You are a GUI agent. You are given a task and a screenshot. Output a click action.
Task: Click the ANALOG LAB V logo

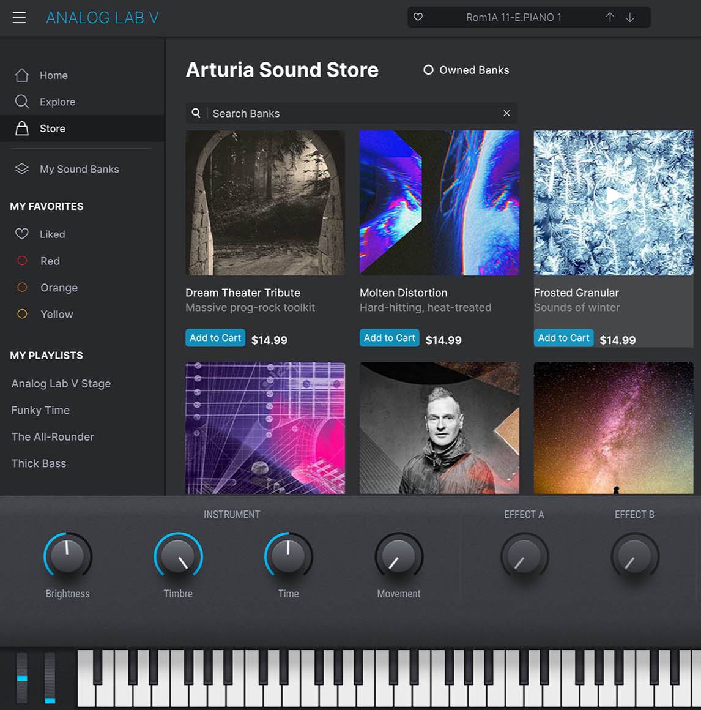tap(102, 18)
